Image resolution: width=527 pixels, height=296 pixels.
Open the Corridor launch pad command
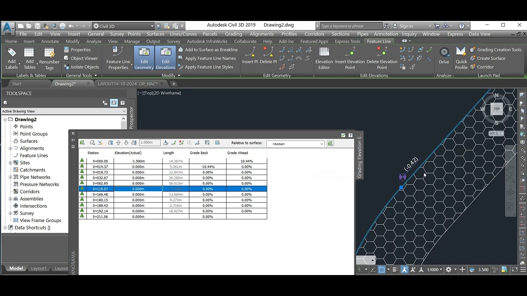pos(482,67)
